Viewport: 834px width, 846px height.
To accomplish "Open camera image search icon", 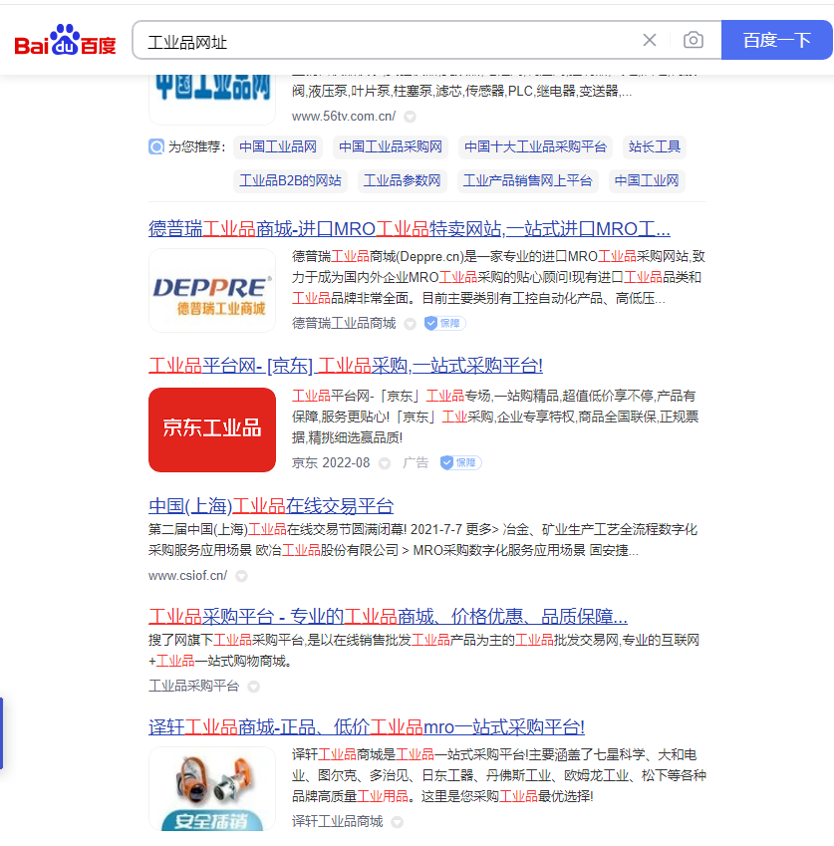I will [x=694, y=40].
